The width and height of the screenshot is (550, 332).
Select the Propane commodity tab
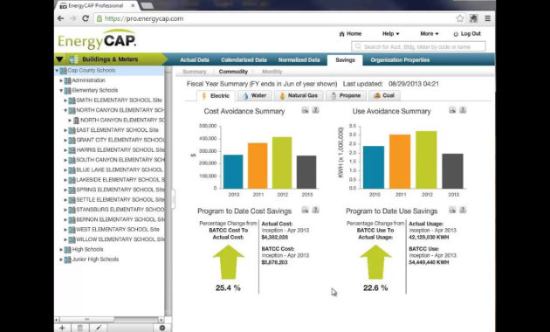pyautogui.click(x=346, y=96)
